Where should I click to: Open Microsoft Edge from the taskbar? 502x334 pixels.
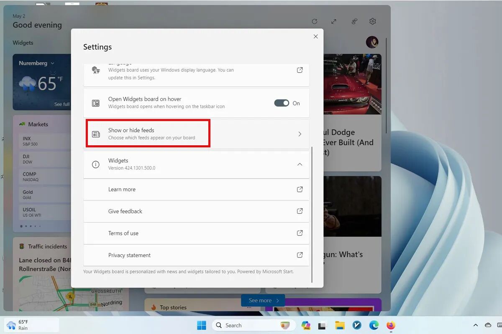pyautogui.click(x=374, y=325)
